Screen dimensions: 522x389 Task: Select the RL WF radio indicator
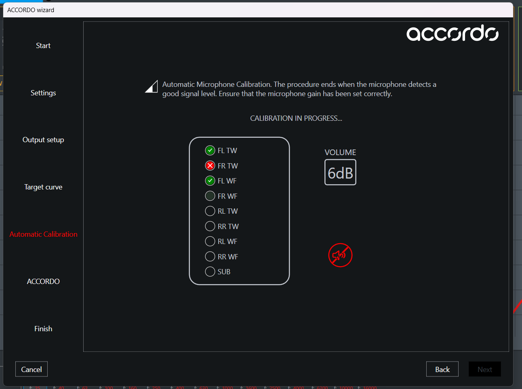click(210, 241)
